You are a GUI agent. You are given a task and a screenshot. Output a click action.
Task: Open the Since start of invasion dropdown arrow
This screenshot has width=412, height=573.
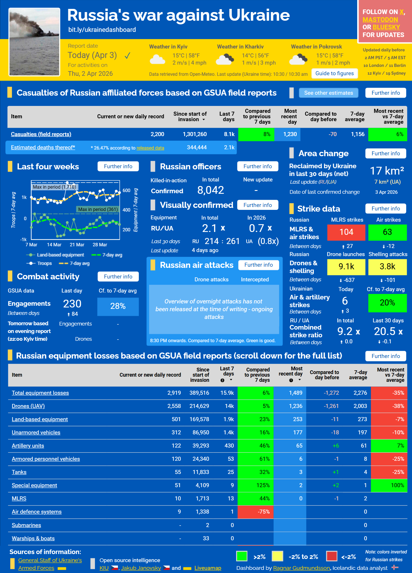[204, 120]
